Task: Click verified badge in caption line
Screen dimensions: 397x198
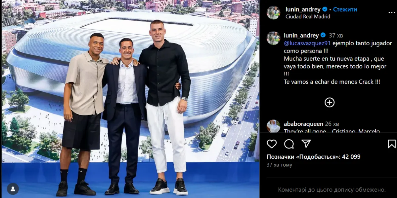Action: [323, 35]
